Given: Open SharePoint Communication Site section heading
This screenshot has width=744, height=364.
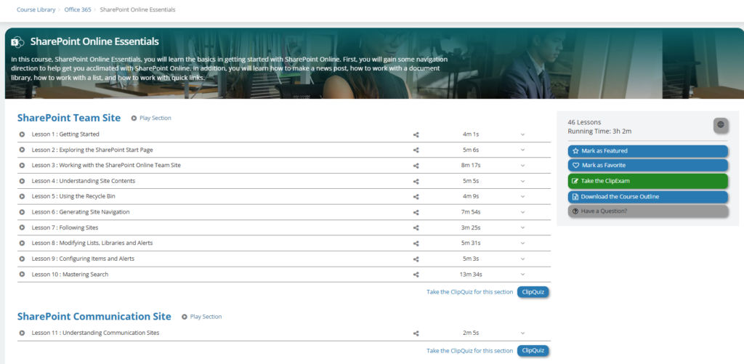Looking at the screenshot, I should point(94,317).
